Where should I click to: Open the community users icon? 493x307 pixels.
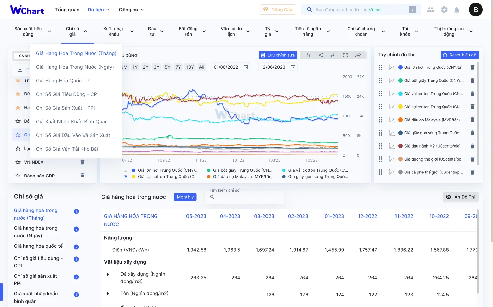(431, 10)
